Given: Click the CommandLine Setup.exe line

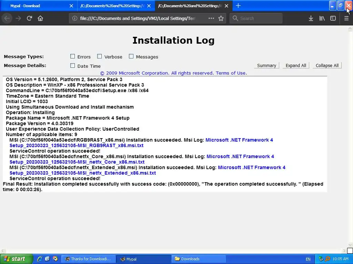Looking at the screenshot, I should pos(77,90).
